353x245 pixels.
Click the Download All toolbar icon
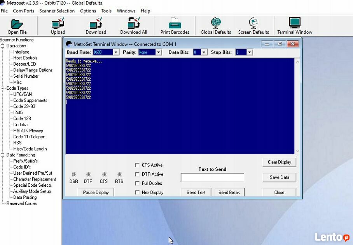pyautogui.click(x=134, y=23)
